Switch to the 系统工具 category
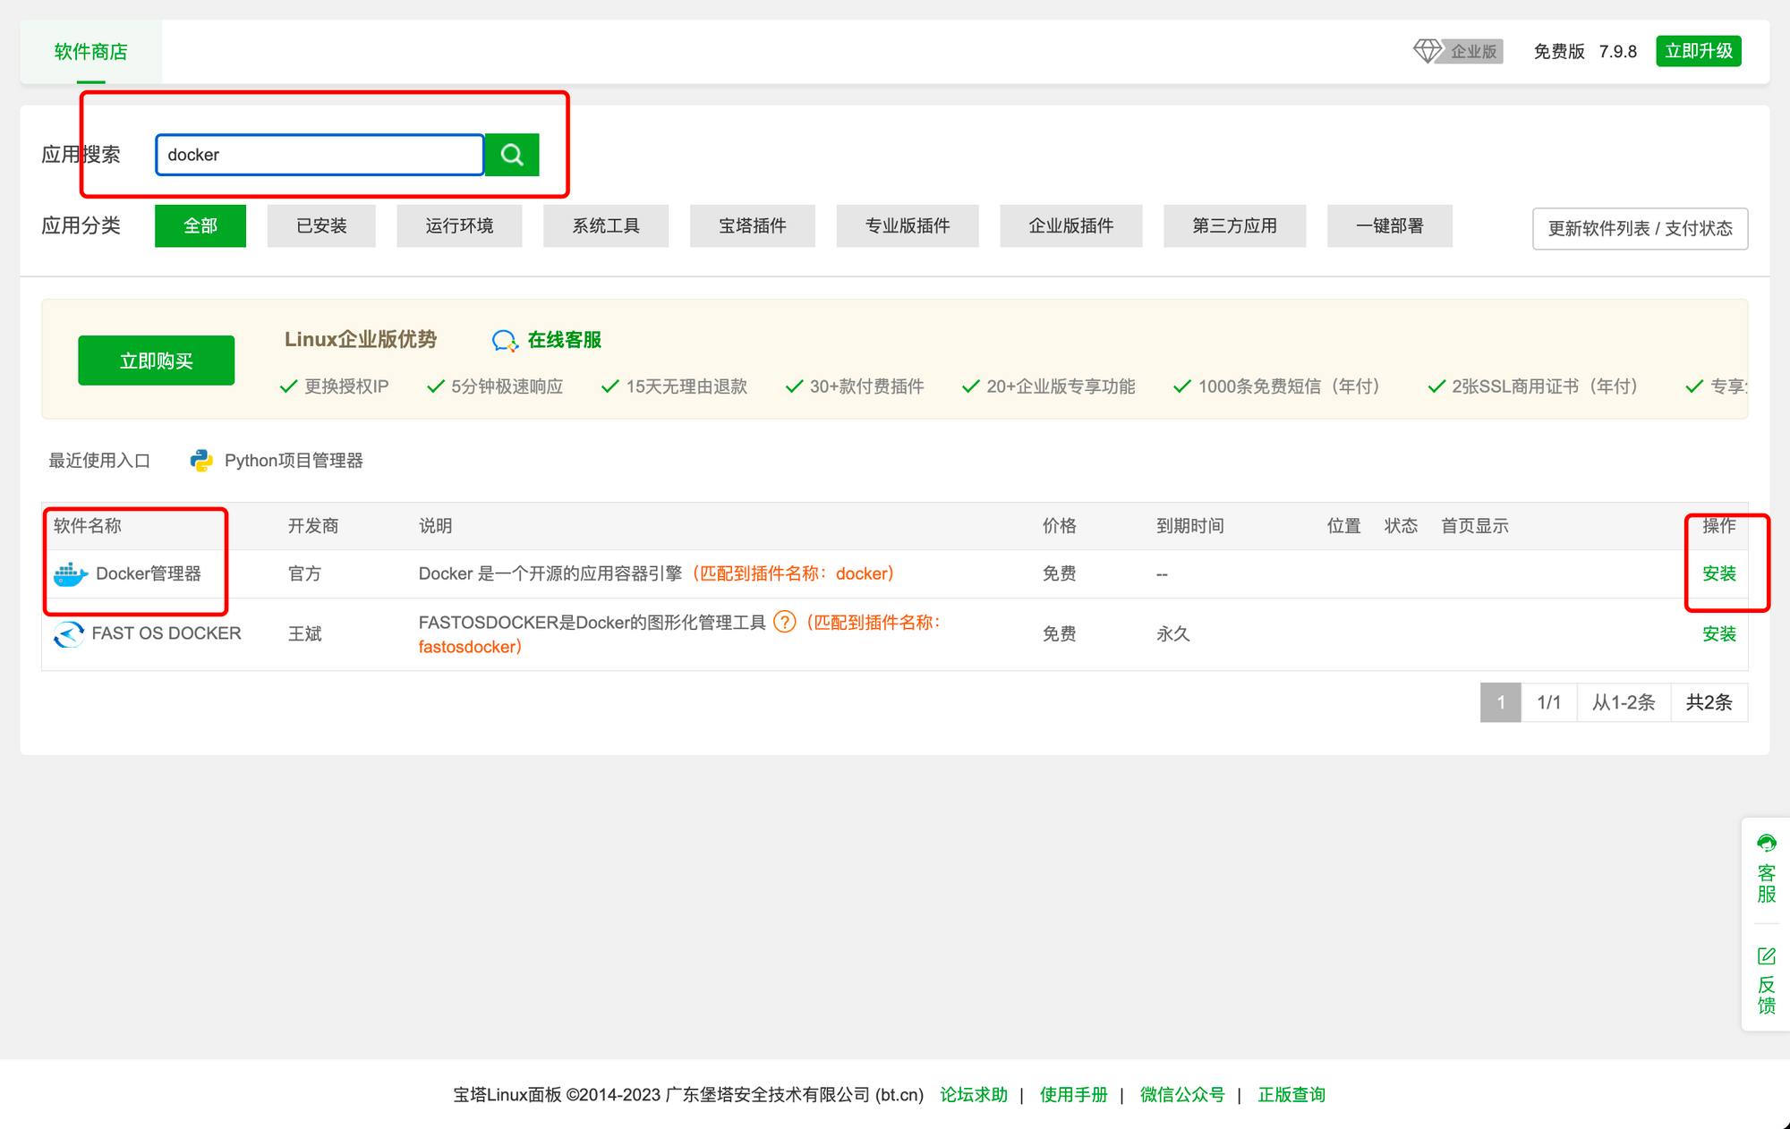The width and height of the screenshot is (1790, 1129). (x=606, y=225)
